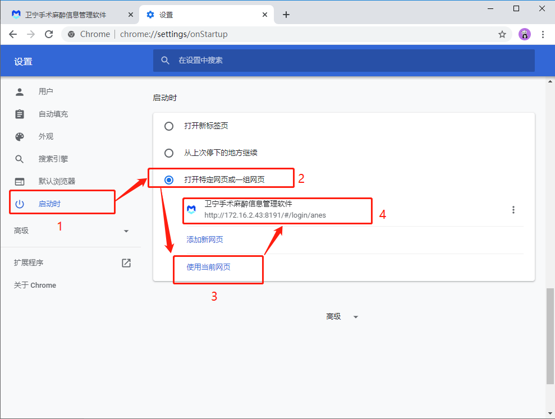555x419 pixels.
Task: Open the 自动填充 settings section
Action: coord(53,114)
